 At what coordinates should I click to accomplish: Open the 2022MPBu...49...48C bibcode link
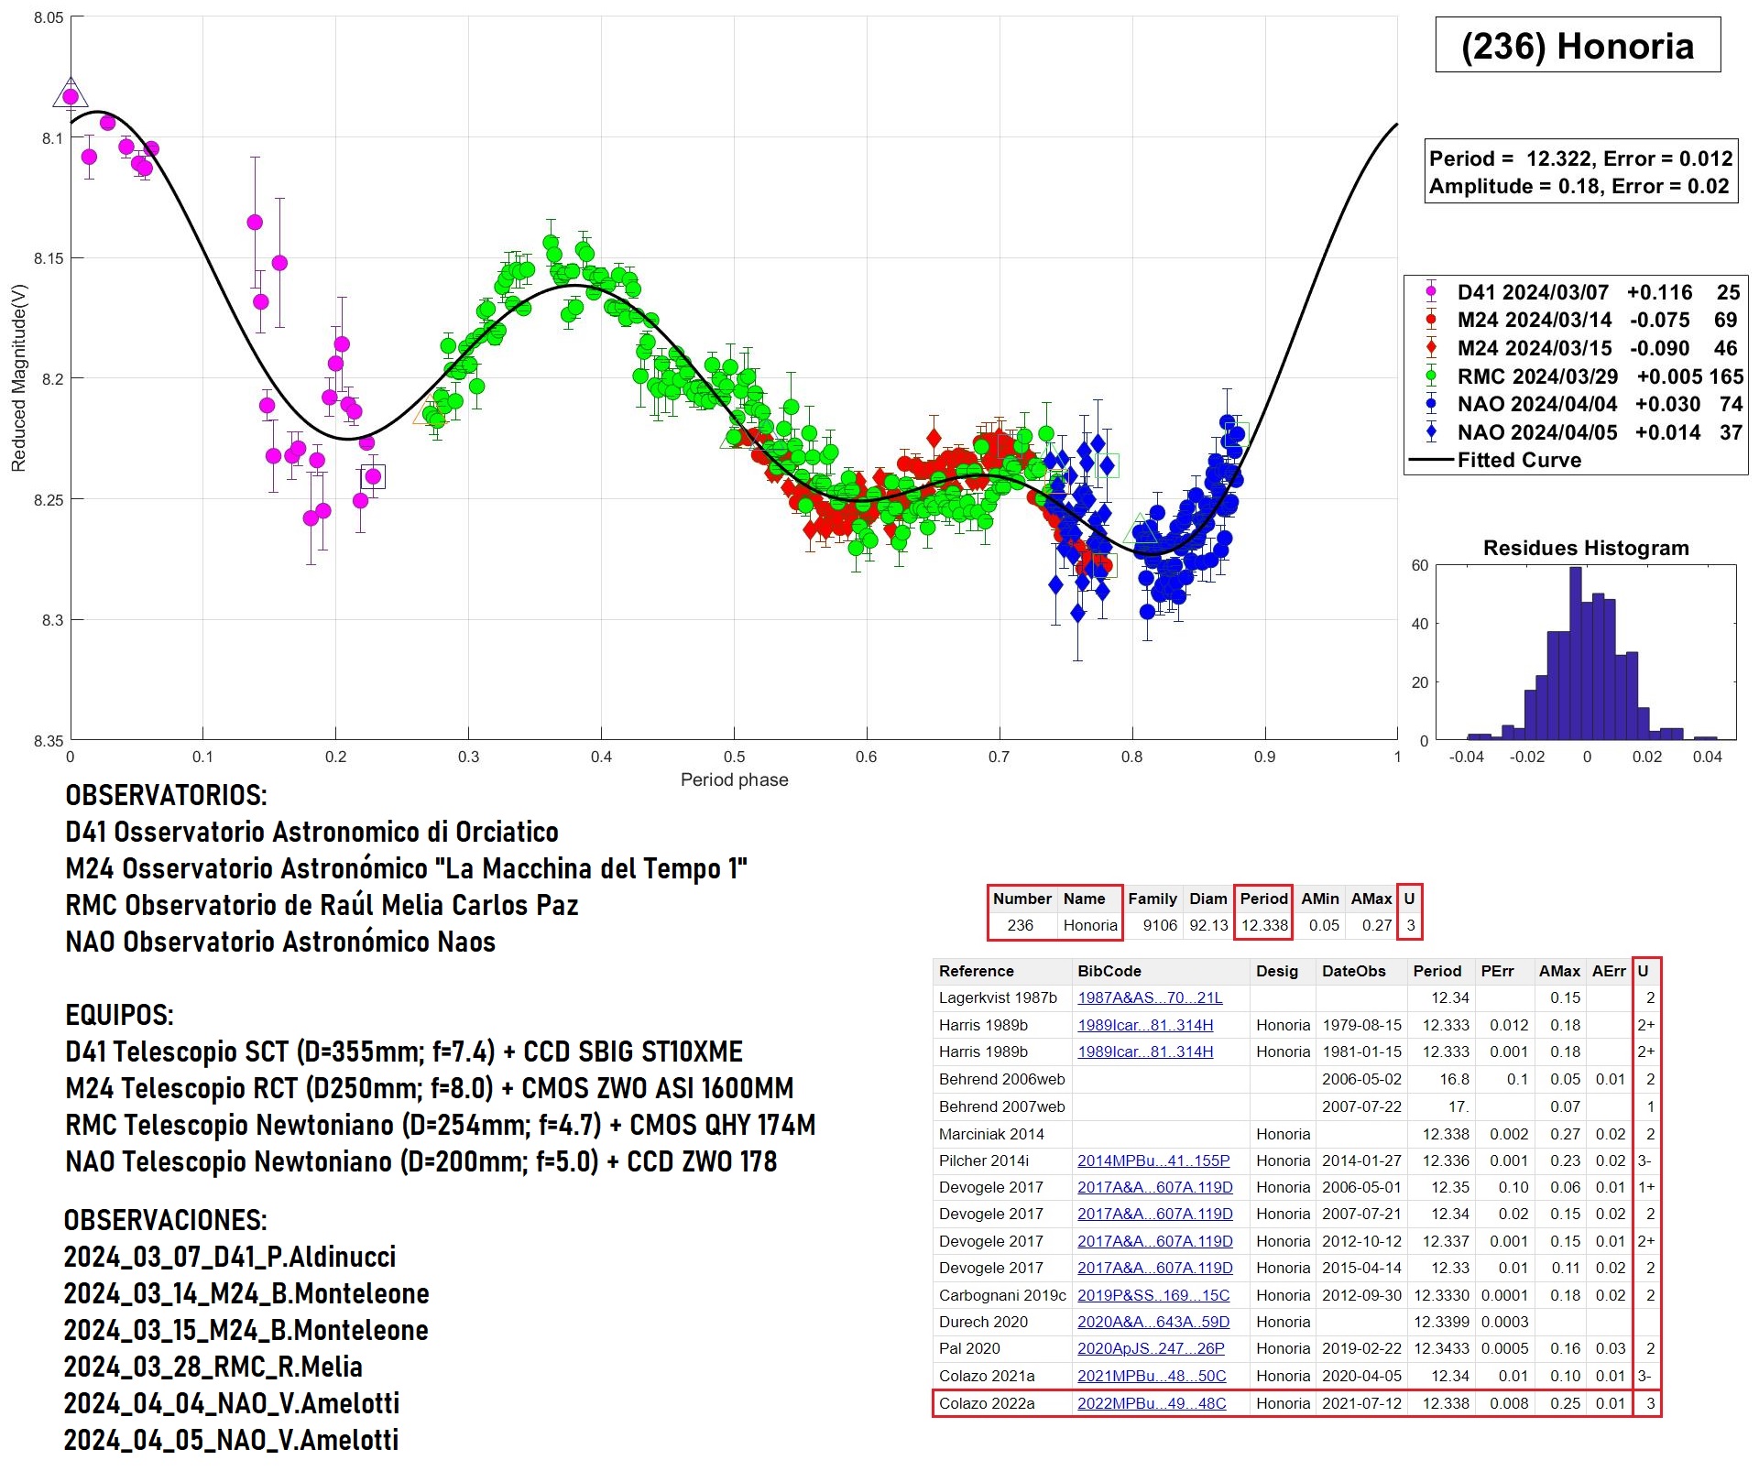(1152, 1403)
